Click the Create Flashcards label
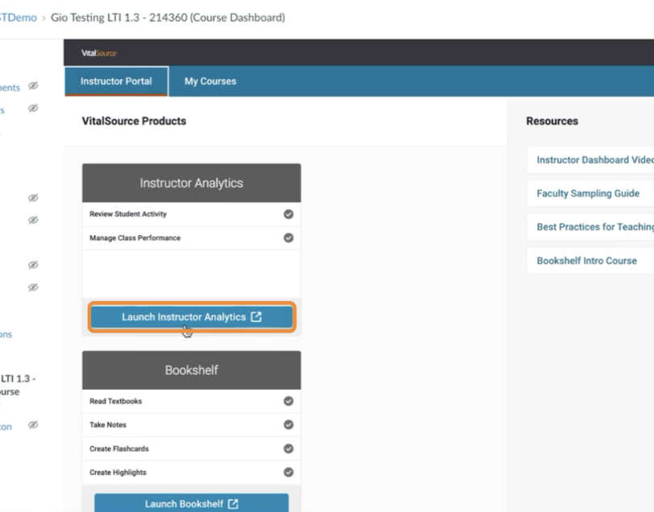Image resolution: width=654 pixels, height=512 pixels. [x=119, y=448]
